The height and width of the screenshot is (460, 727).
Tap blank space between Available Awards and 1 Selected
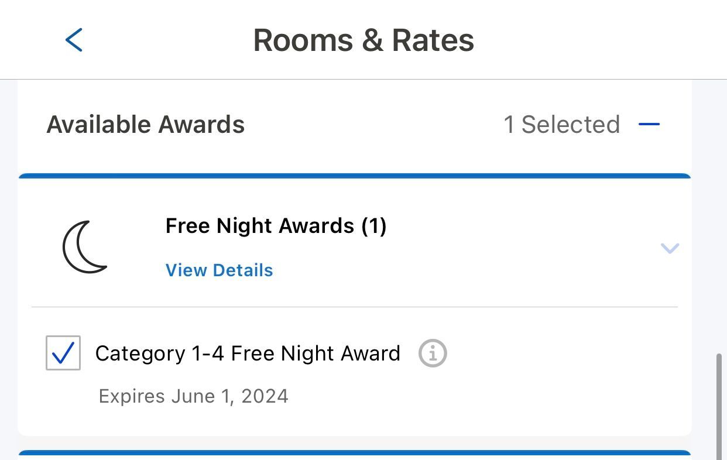click(375, 125)
